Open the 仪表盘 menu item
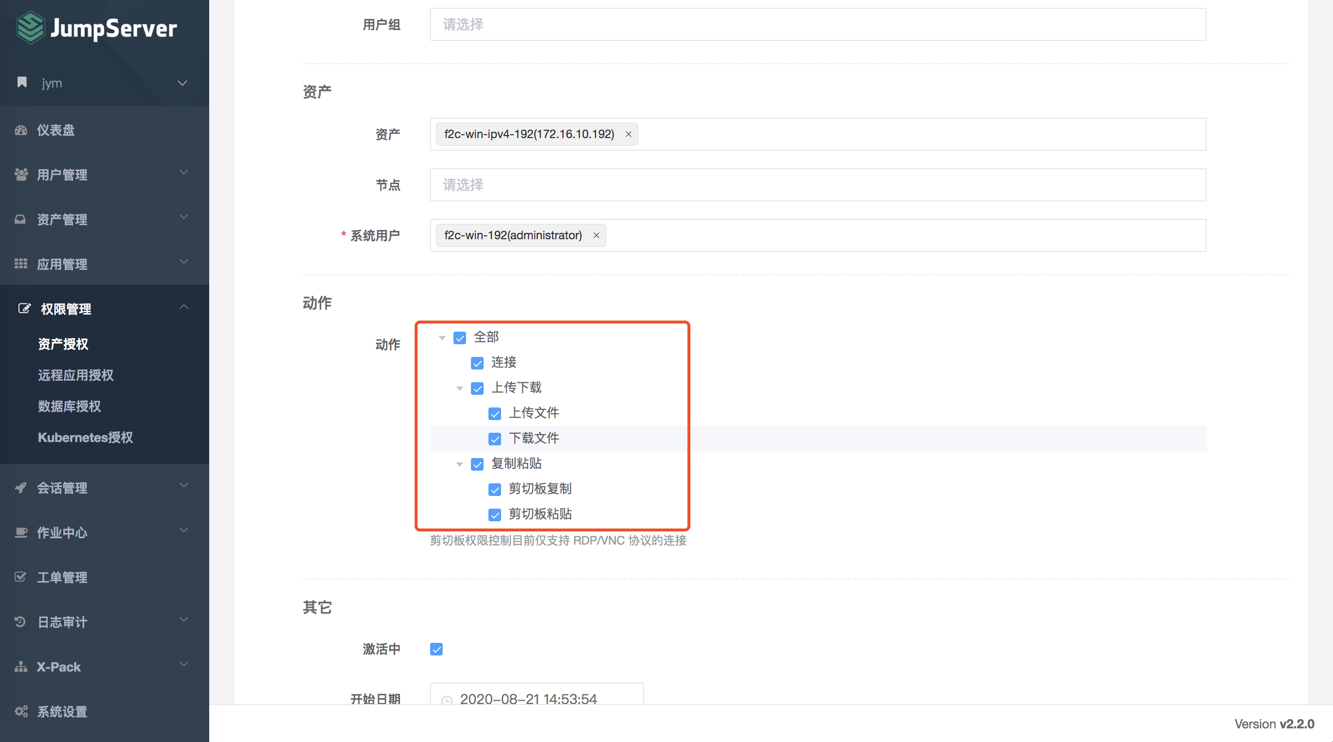Viewport: 1333px width, 742px height. pyautogui.click(x=104, y=130)
